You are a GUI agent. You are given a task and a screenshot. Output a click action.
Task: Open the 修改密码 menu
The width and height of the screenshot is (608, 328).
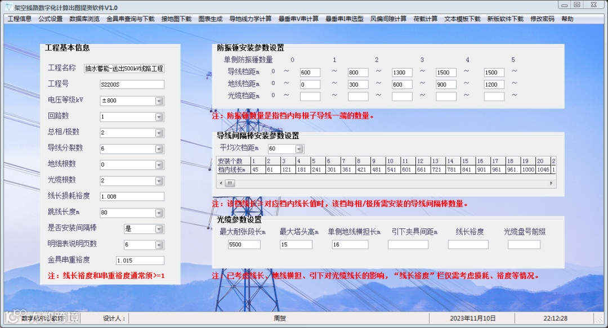click(x=543, y=19)
